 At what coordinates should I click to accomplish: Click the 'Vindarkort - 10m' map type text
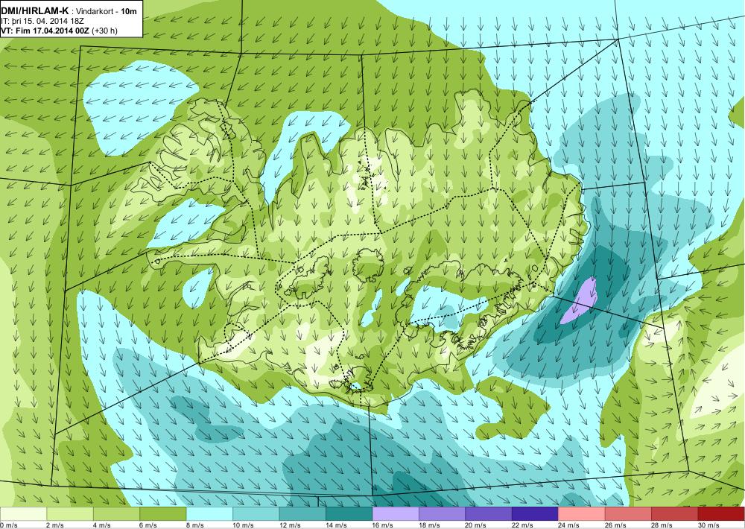[x=107, y=11]
